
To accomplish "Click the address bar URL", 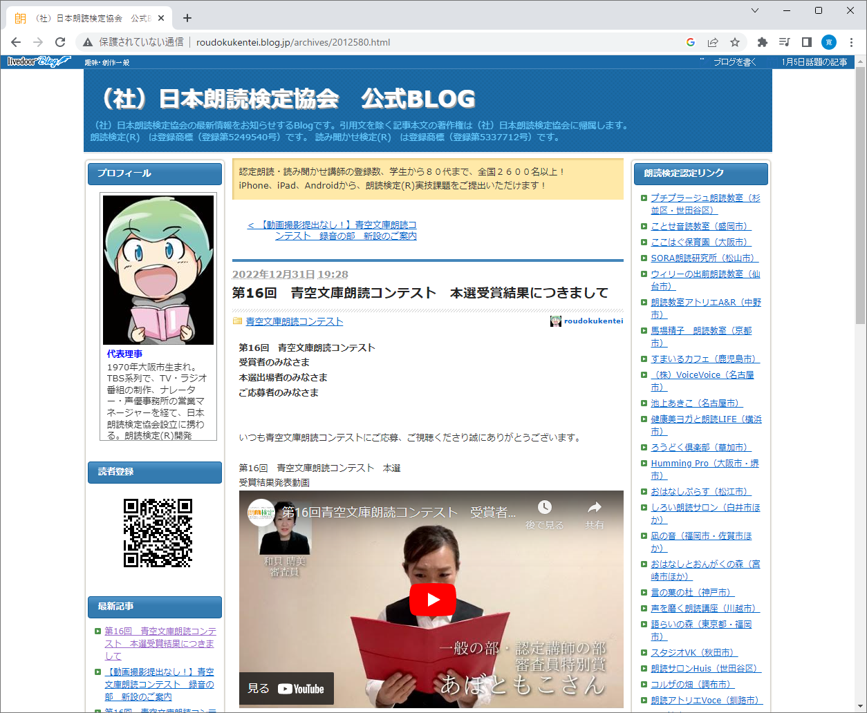I will pos(293,42).
